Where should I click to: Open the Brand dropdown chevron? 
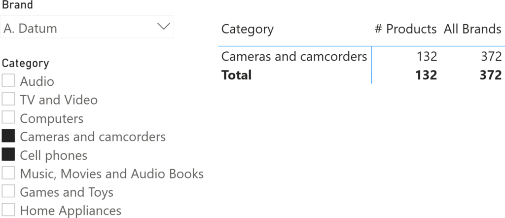[163, 26]
